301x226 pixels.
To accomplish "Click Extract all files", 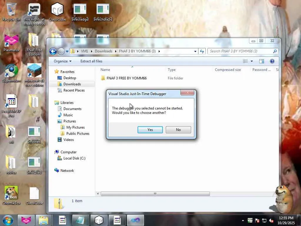I will point(91,61).
